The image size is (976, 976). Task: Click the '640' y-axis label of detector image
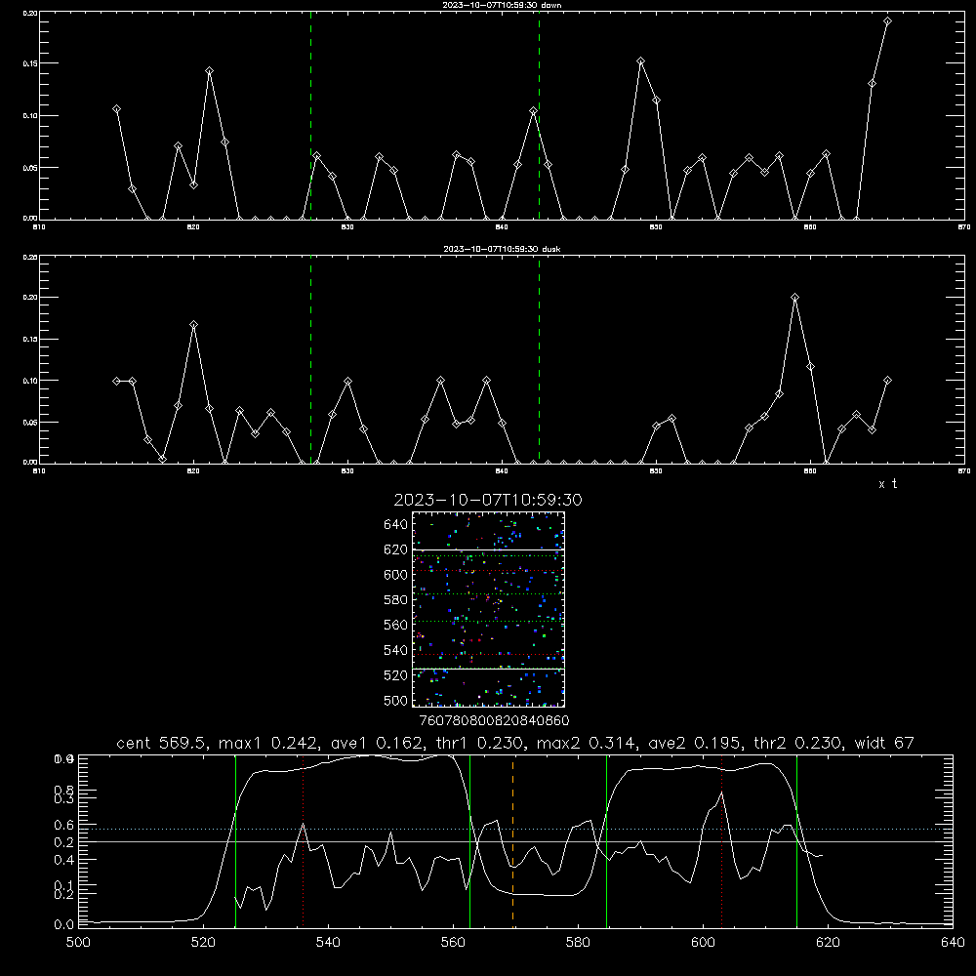point(396,524)
